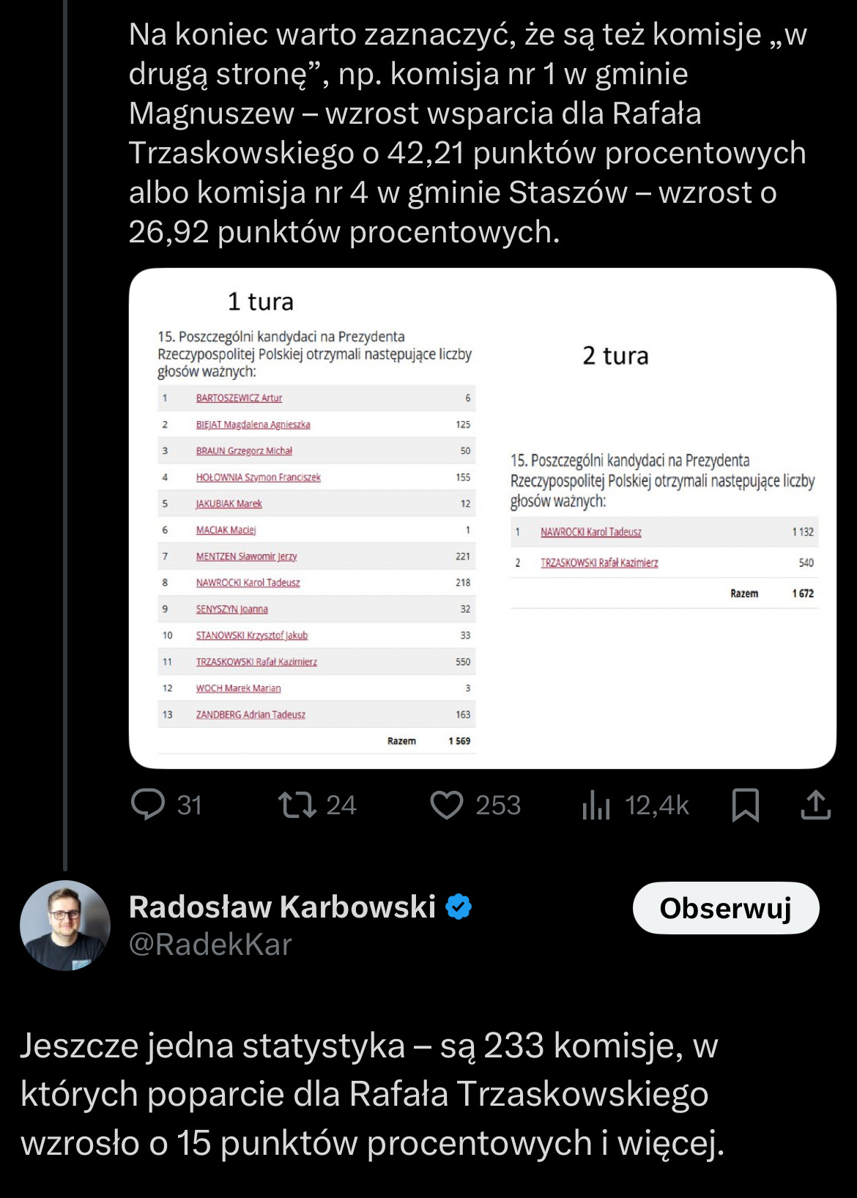Open the tweet starting "Na koniec warto zaznaczyć"
857x1198 pixels.
(x=467, y=133)
